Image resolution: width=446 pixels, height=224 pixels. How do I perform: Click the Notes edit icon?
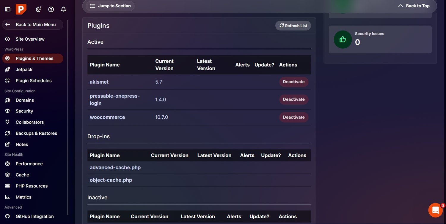[7, 144]
